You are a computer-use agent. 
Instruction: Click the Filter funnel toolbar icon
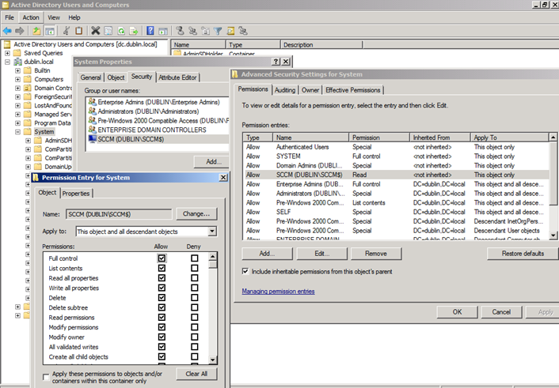pos(218,31)
